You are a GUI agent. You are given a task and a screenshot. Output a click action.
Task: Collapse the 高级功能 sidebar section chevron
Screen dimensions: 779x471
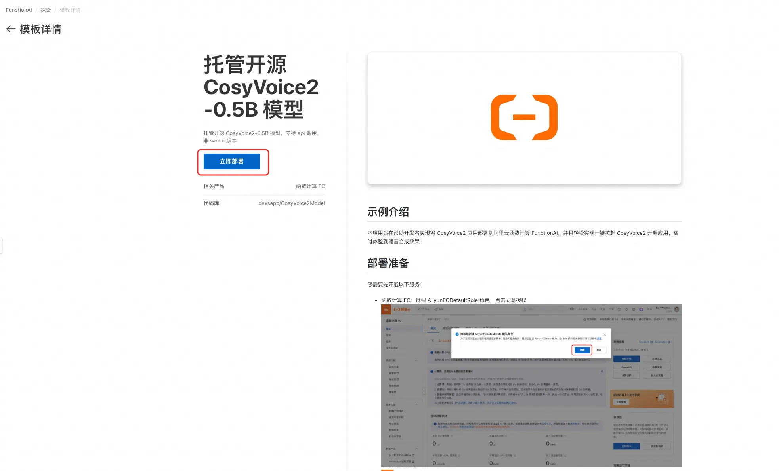coord(416,360)
